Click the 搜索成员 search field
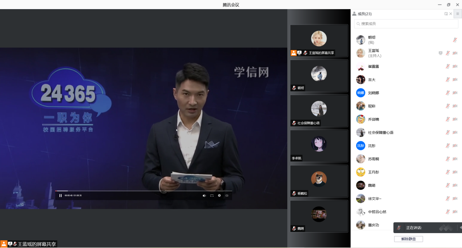This screenshot has height=248, width=462. click(x=406, y=24)
